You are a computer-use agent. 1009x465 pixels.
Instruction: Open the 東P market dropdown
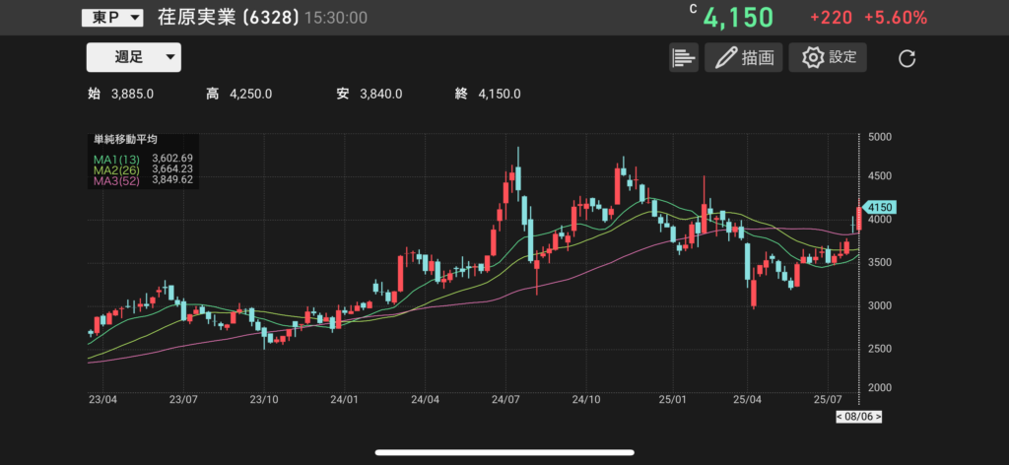coord(112,18)
